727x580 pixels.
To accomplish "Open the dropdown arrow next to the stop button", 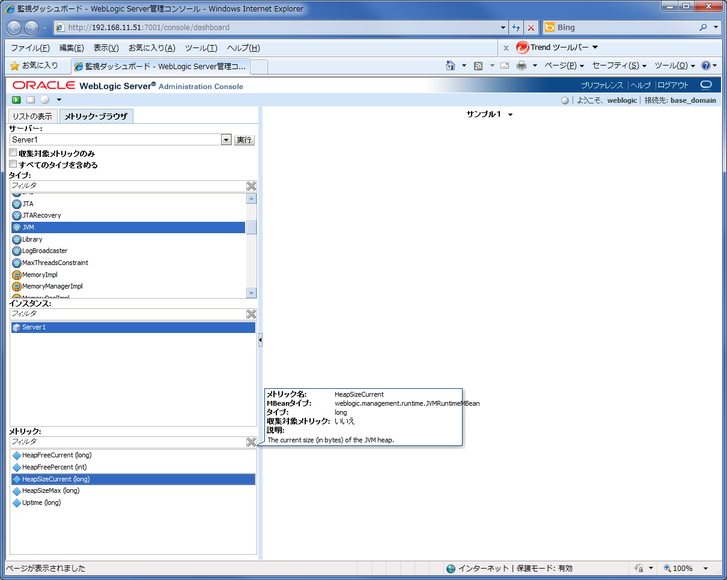I will pyautogui.click(x=59, y=100).
